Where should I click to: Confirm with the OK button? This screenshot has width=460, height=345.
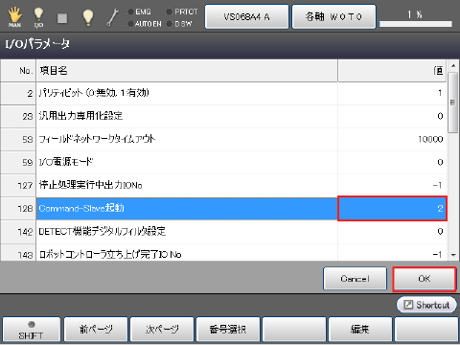pos(425,279)
